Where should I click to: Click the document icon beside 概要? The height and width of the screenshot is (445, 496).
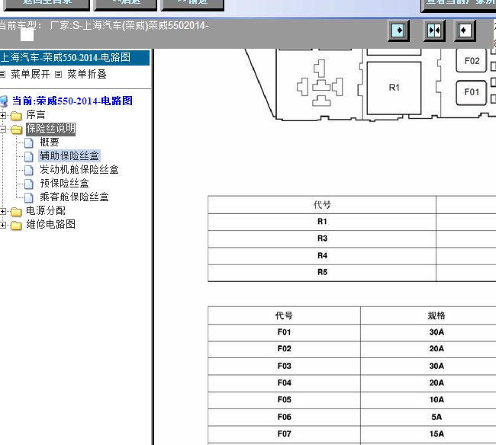click(x=29, y=142)
